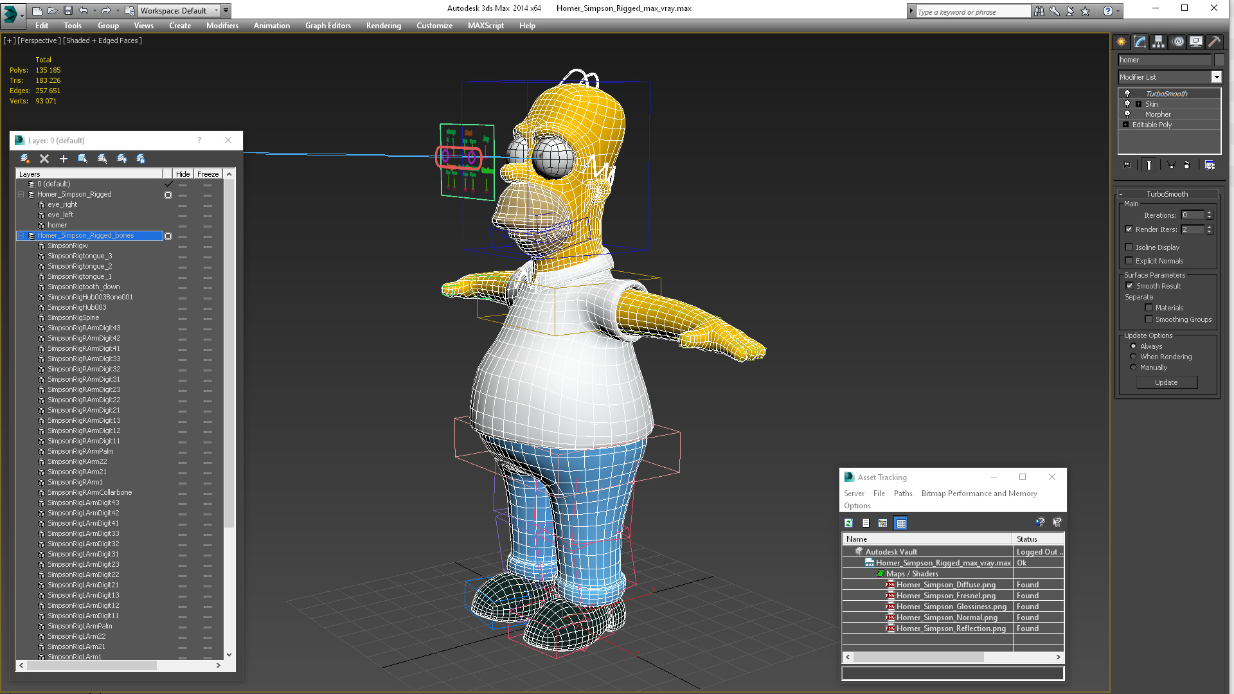Open Bitmap Performance and Memory menu

click(x=979, y=494)
